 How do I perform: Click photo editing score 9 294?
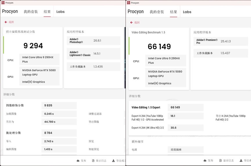coord(33,46)
